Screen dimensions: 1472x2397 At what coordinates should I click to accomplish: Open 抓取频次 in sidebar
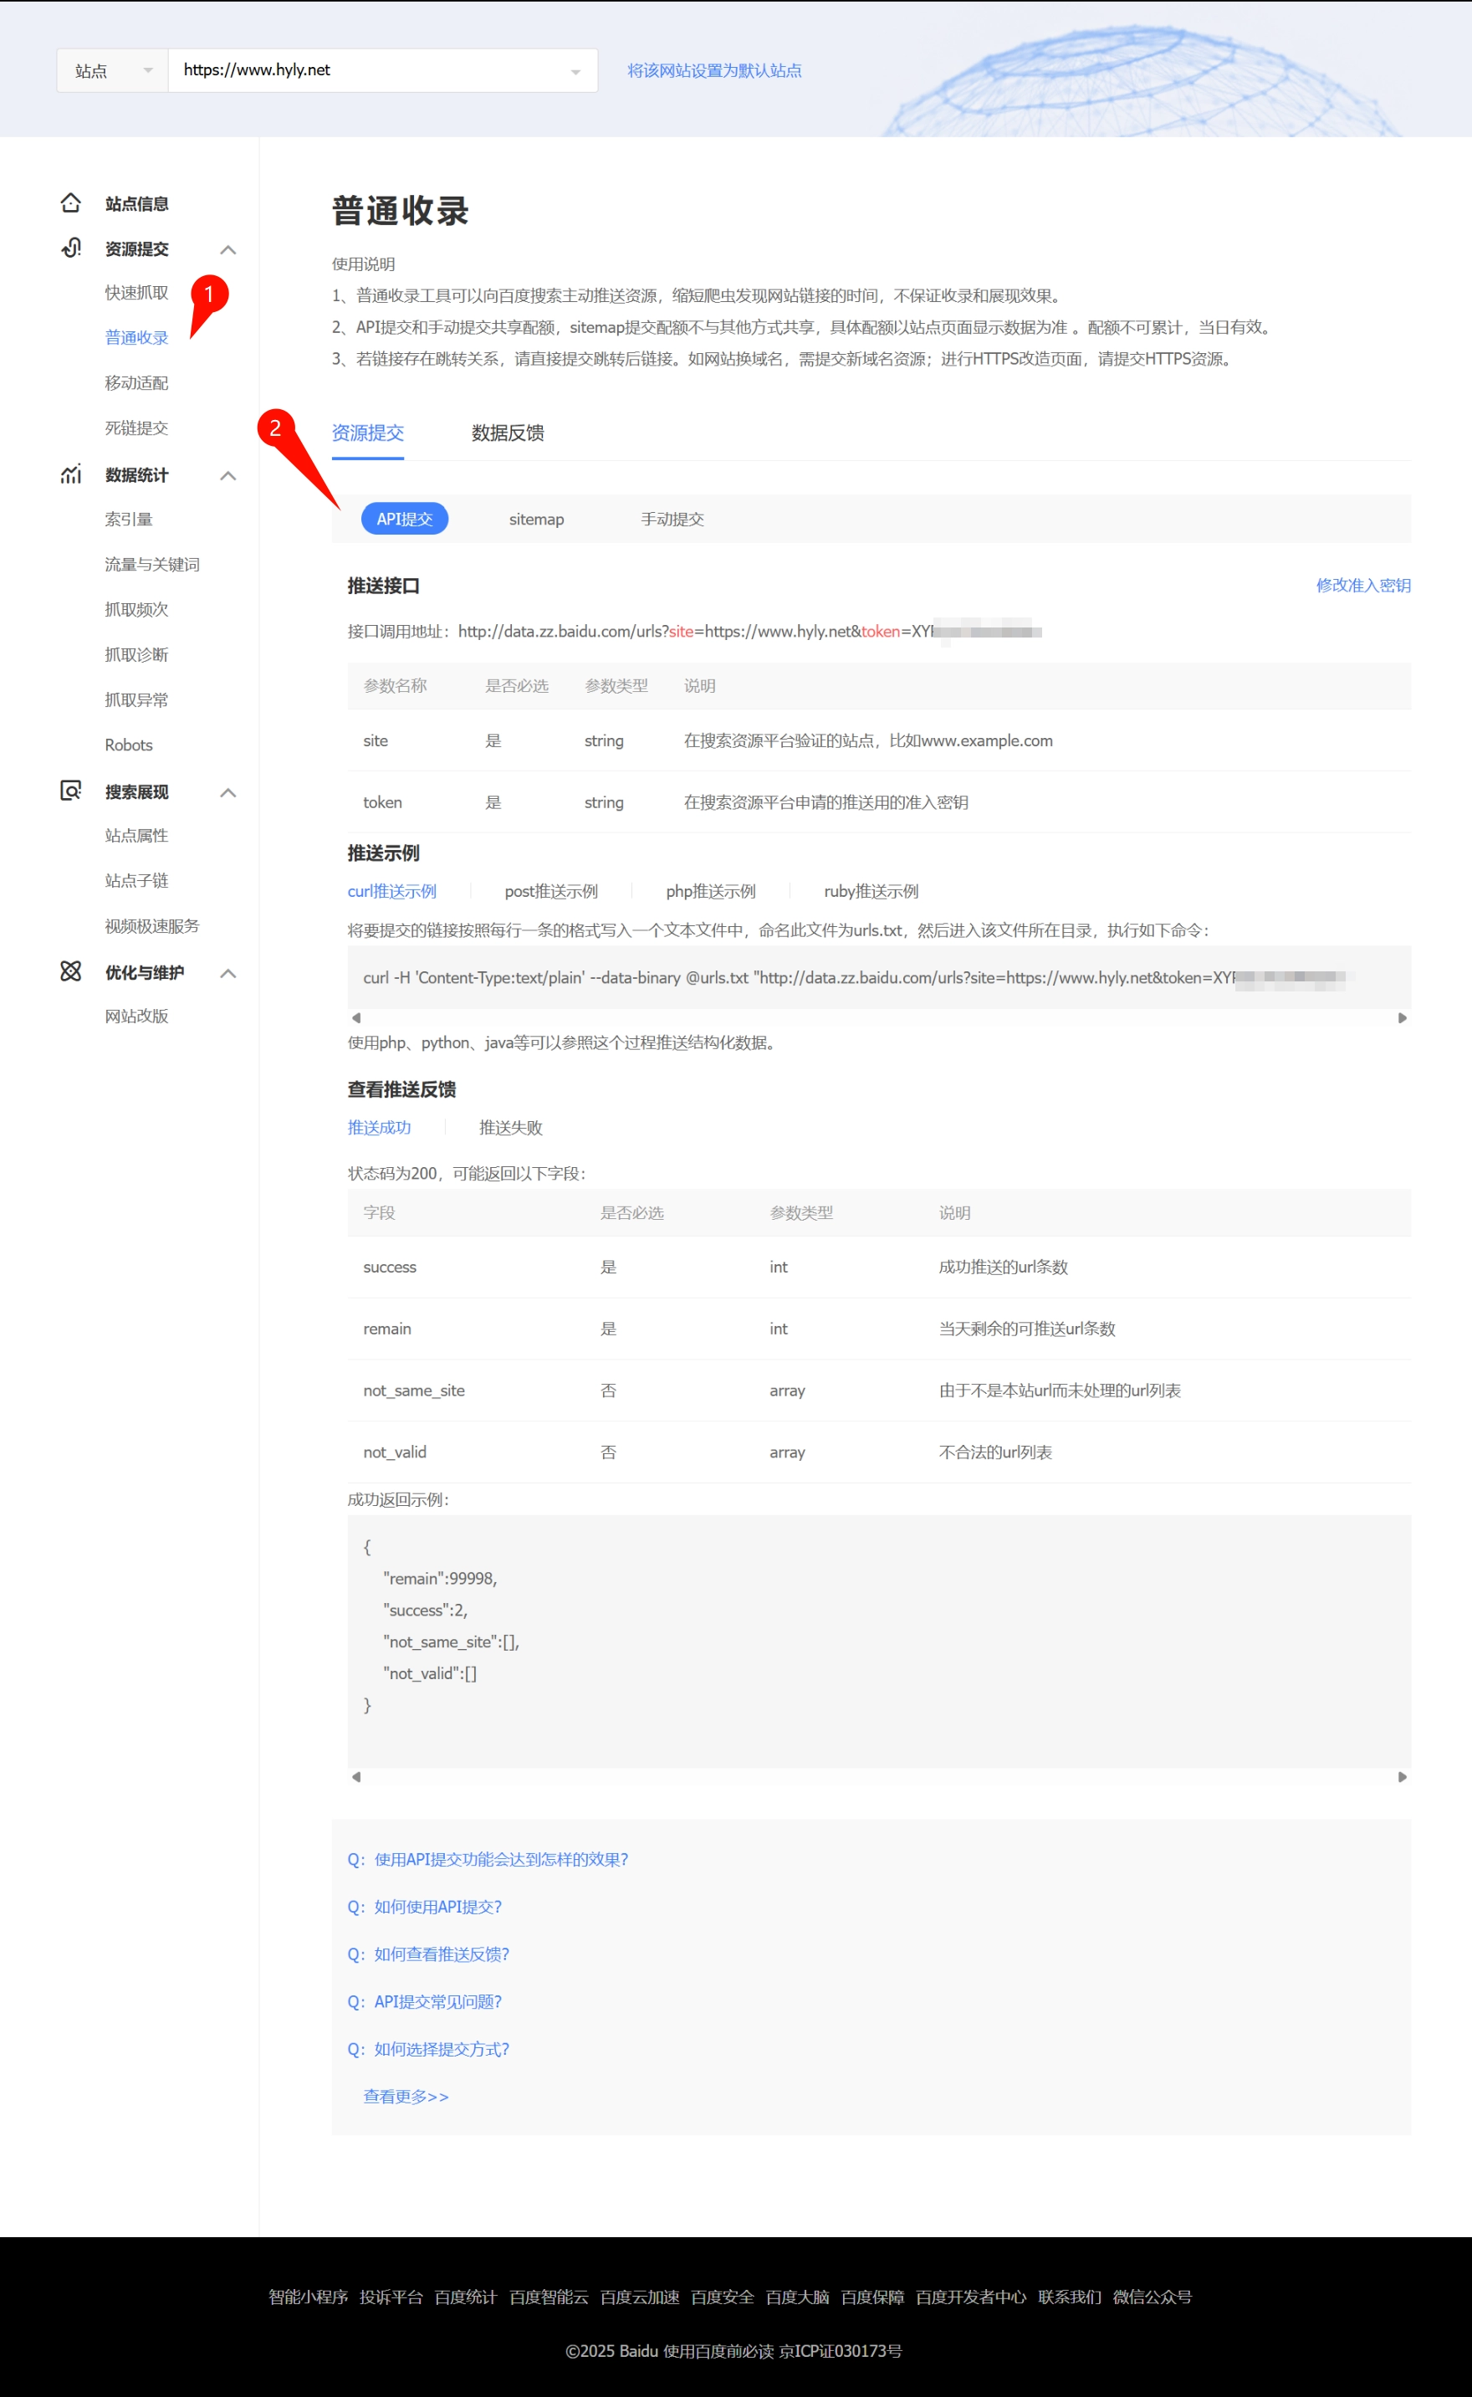click(137, 609)
